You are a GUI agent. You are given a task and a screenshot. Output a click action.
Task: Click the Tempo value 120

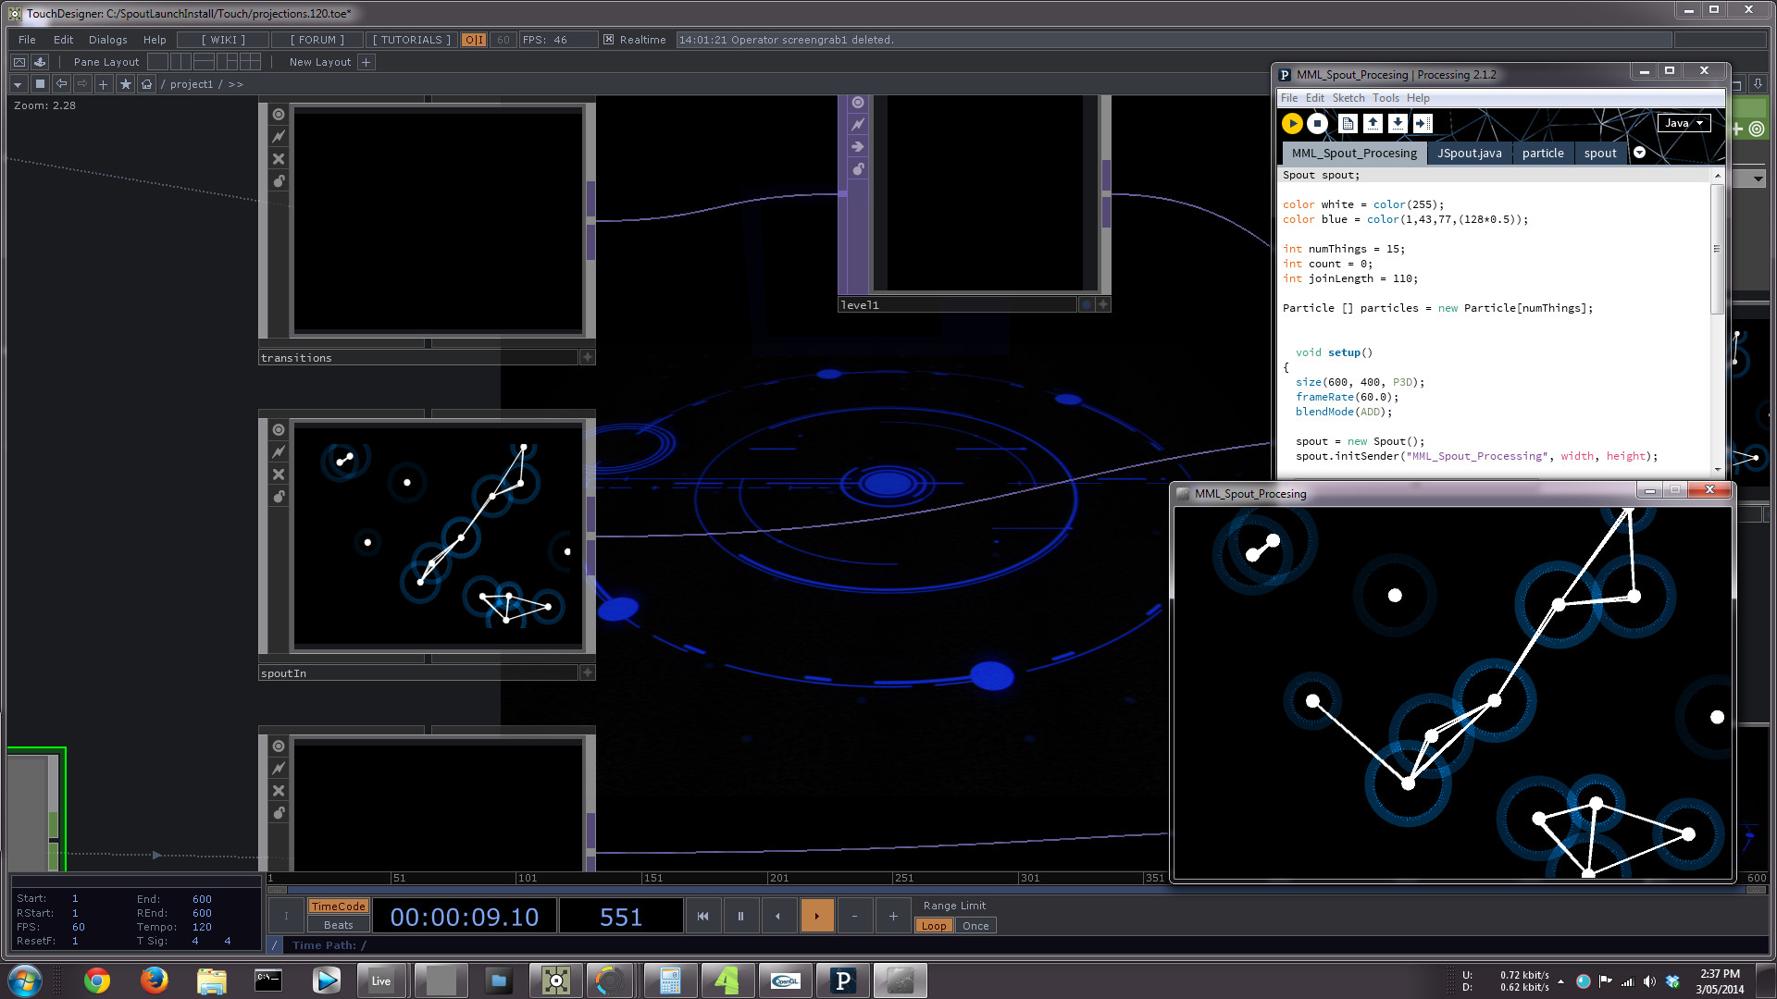(x=203, y=927)
